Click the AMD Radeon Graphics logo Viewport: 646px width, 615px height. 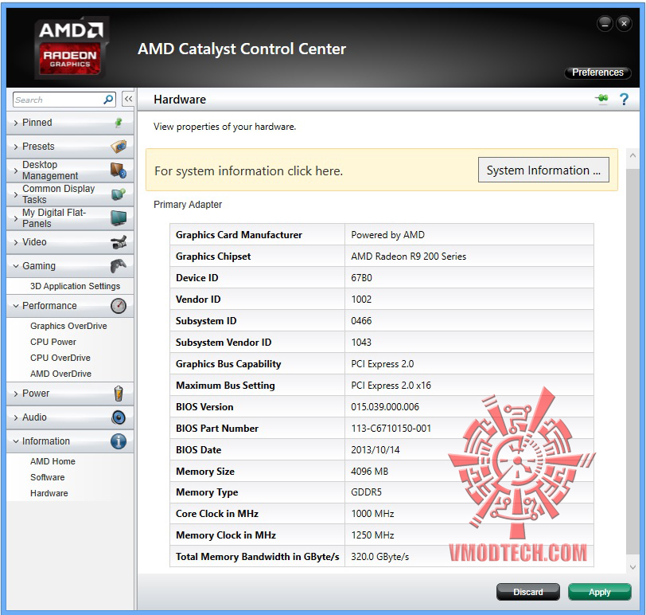pos(71,49)
